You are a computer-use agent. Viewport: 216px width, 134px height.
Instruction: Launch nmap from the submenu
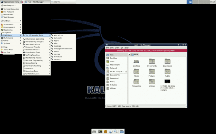click(x=63, y=51)
